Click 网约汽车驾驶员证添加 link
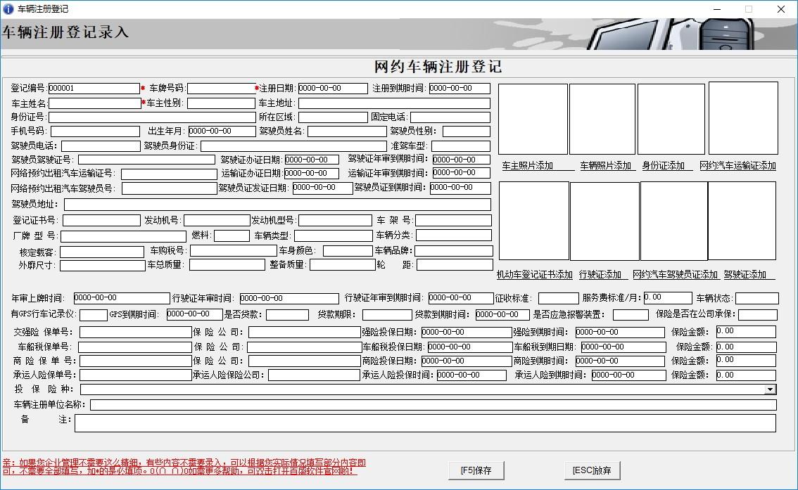Viewport: 798px width, 490px height. pos(675,274)
